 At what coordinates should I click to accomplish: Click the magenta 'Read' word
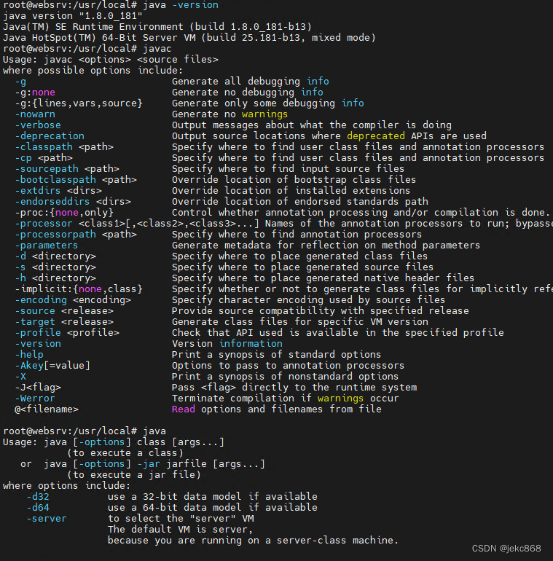click(184, 409)
